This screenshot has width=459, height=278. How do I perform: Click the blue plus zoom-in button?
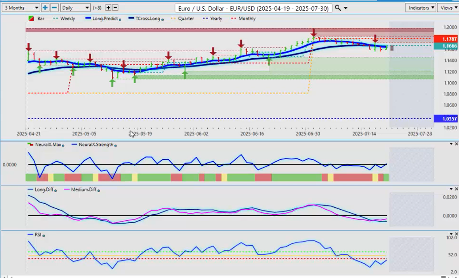click(x=45, y=8)
